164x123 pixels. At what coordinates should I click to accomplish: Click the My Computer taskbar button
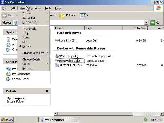(x=59, y=120)
